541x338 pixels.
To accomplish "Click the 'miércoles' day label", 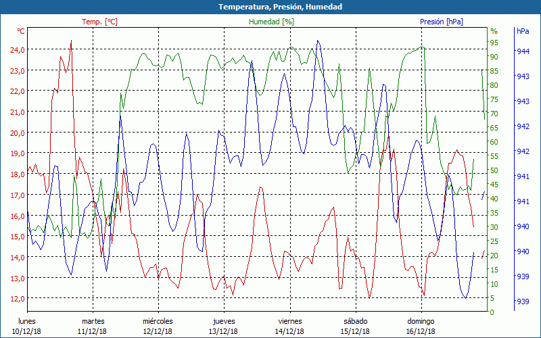I will (x=158, y=321).
